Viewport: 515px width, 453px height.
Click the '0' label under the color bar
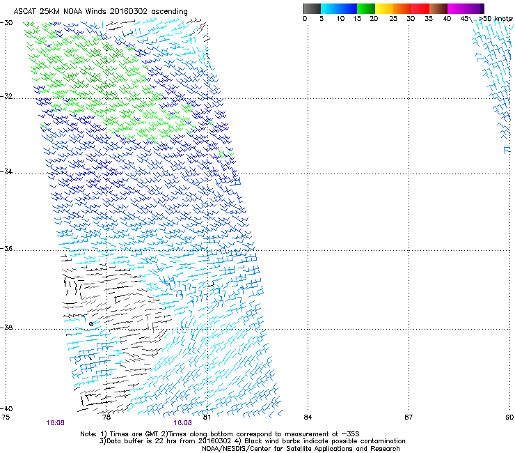(305, 19)
